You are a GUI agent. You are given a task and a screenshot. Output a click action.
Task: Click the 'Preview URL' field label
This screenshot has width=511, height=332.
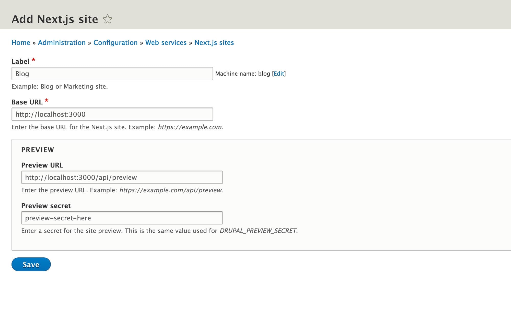[42, 165]
